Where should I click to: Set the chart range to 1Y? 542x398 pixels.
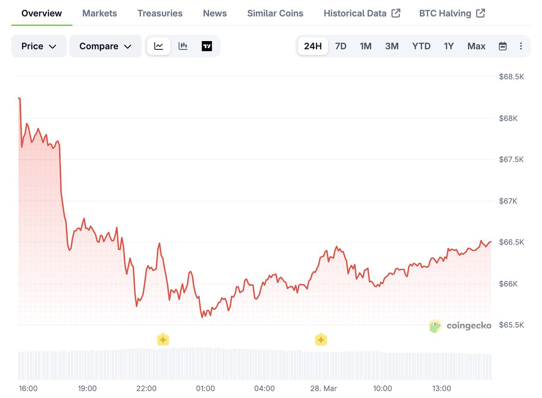pos(449,46)
